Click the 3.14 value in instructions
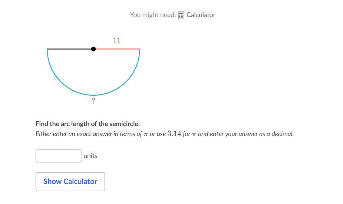This screenshot has width=343, height=204. 174,134
